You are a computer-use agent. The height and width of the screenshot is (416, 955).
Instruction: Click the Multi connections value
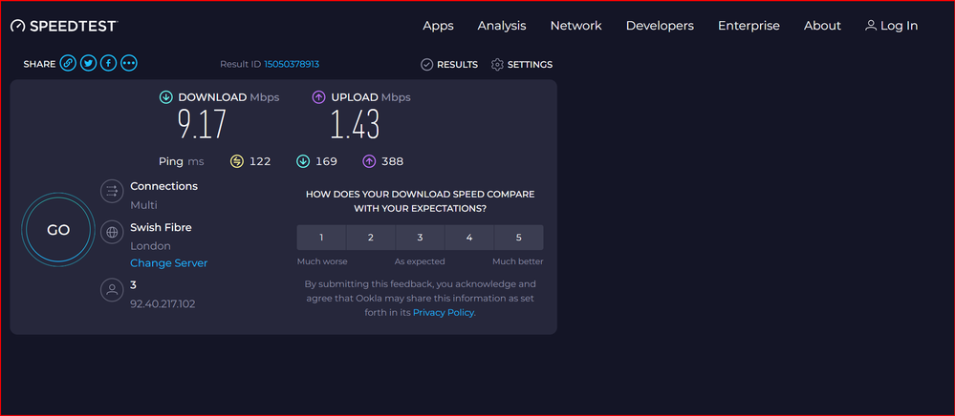(143, 205)
